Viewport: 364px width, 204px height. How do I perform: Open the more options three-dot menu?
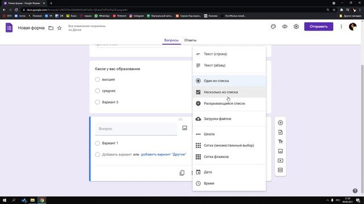pyautogui.click(x=341, y=27)
